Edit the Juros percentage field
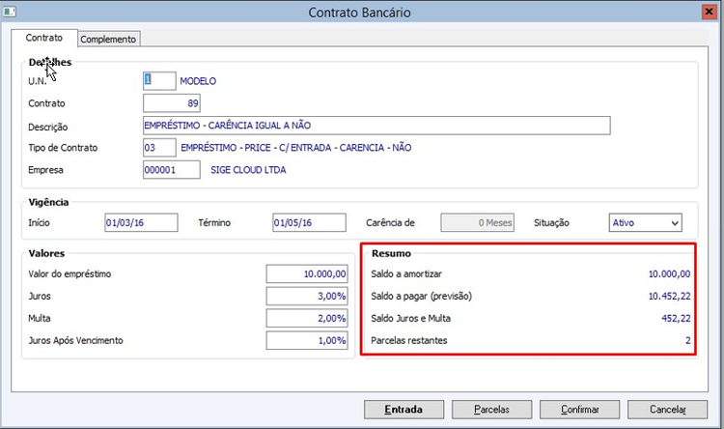The image size is (724, 429). click(305, 296)
